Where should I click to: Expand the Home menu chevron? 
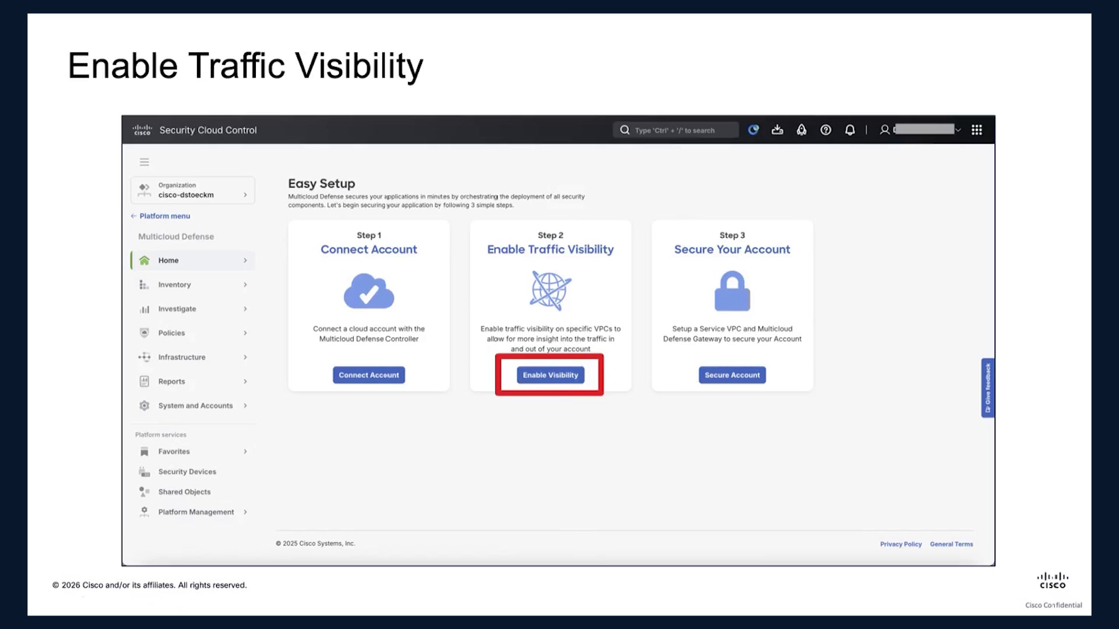click(x=245, y=260)
